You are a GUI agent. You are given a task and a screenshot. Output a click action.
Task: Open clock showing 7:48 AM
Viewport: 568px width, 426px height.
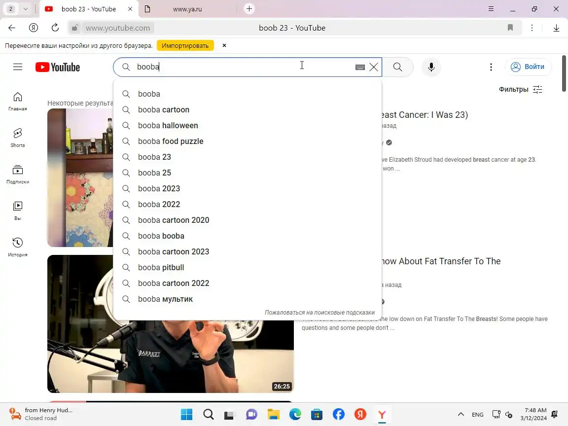(x=533, y=414)
